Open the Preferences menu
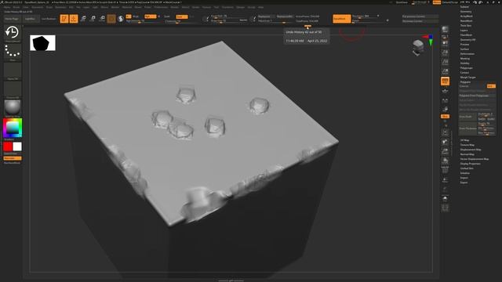The image size is (502, 282). 161,7
